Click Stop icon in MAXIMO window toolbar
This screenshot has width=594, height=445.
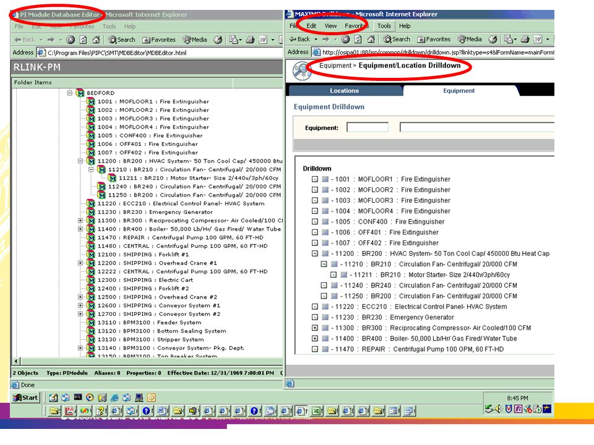pos(345,39)
